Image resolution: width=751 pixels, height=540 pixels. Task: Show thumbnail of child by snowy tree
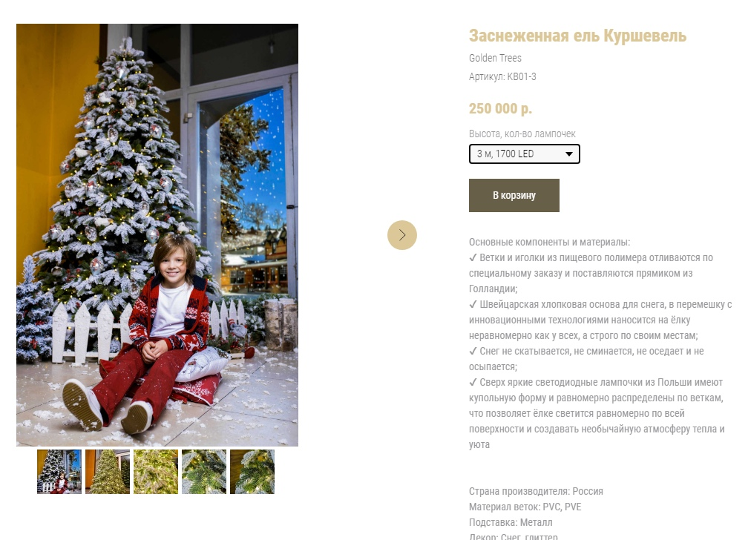click(59, 472)
